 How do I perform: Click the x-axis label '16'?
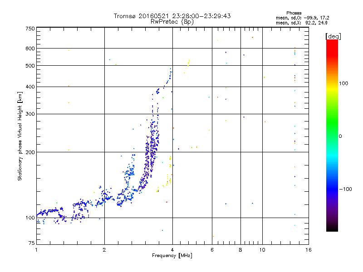(309, 250)
